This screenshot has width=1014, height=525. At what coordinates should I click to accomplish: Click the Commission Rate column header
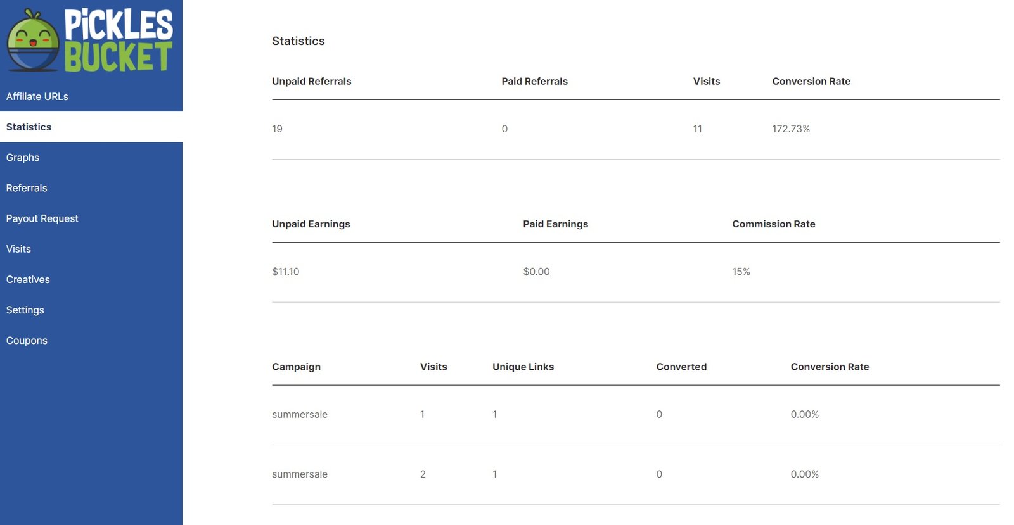(x=773, y=224)
